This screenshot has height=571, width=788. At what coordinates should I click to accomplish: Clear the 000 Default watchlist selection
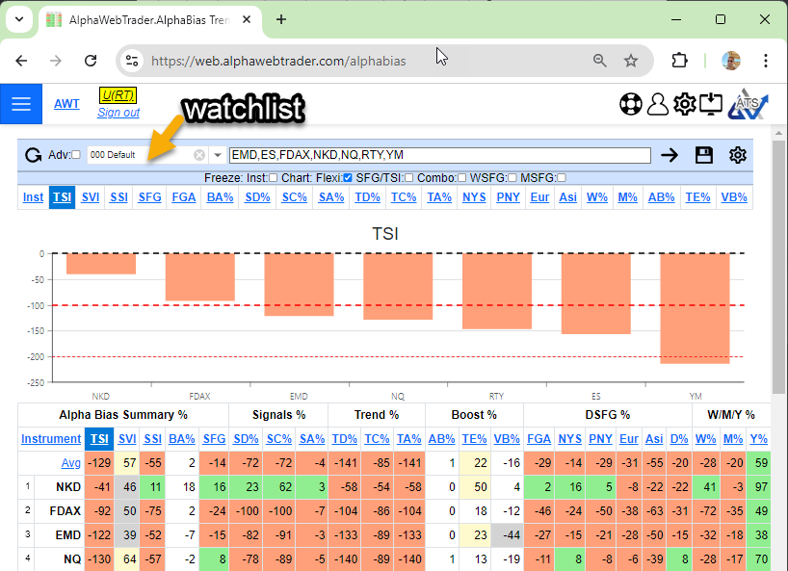click(x=199, y=155)
